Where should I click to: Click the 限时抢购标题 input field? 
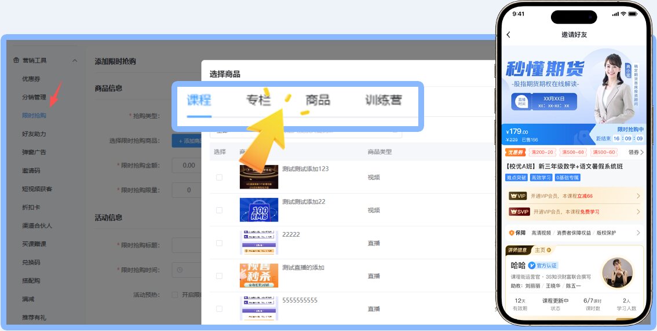(x=187, y=245)
